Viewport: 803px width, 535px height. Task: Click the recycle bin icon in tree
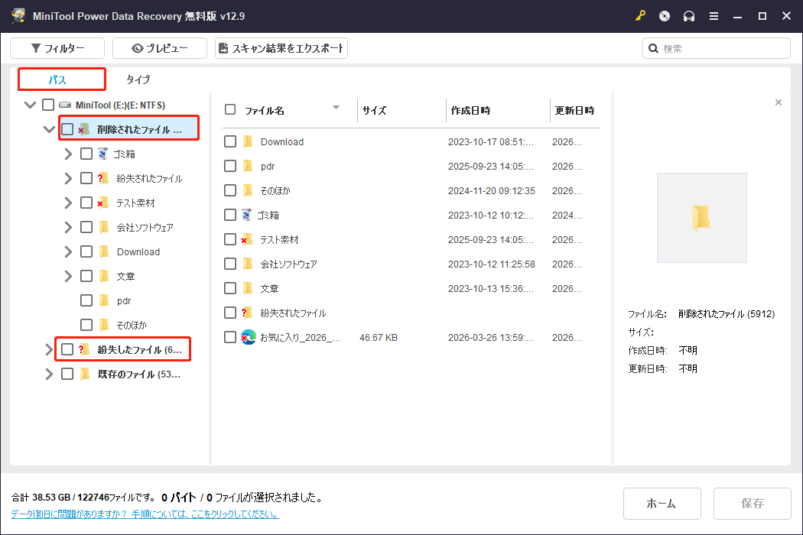(x=103, y=154)
